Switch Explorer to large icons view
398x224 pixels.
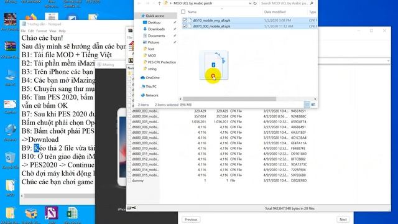pos(313,105)
